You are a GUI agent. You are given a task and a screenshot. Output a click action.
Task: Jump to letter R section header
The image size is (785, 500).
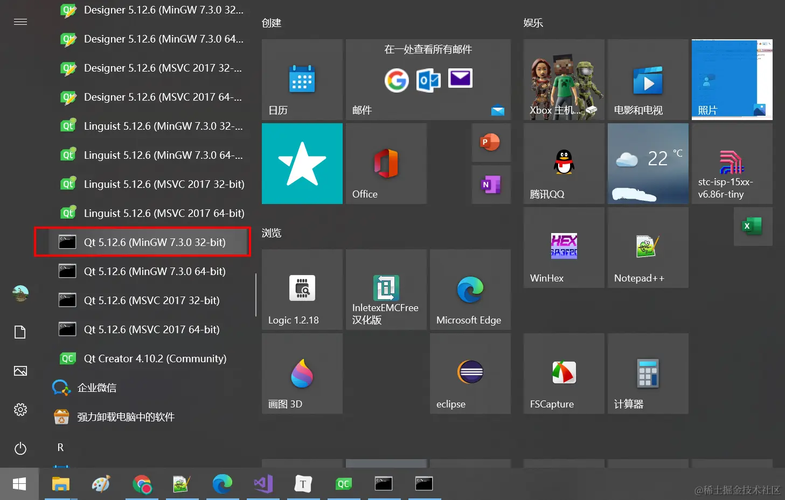click(60, 448)
